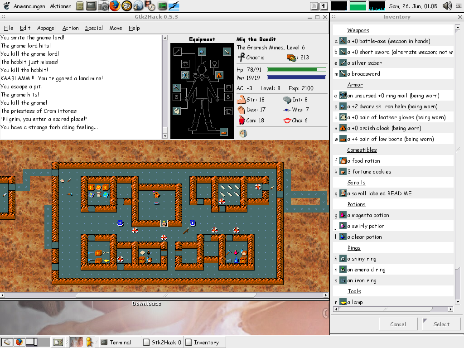Screen dimensions: 464x348
Task: Open the Apparel menu
Action: click(46, 28)
